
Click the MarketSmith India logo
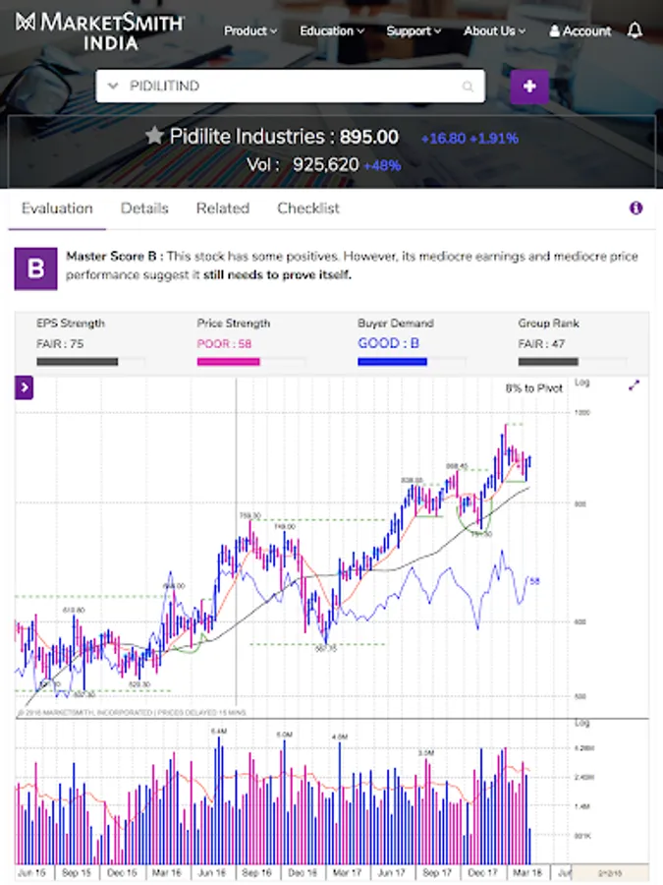[x=100, y=30]
